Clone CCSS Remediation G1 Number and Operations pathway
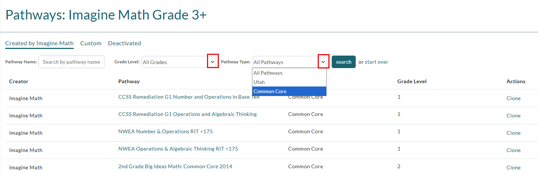This screenshot has height=173, width=538. [513, 98]
